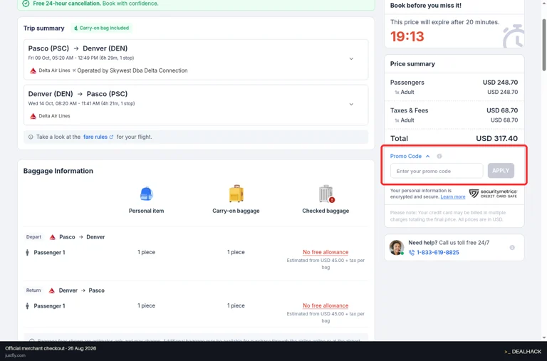Click the info icon before fare rules note

[x=31, y=137]
